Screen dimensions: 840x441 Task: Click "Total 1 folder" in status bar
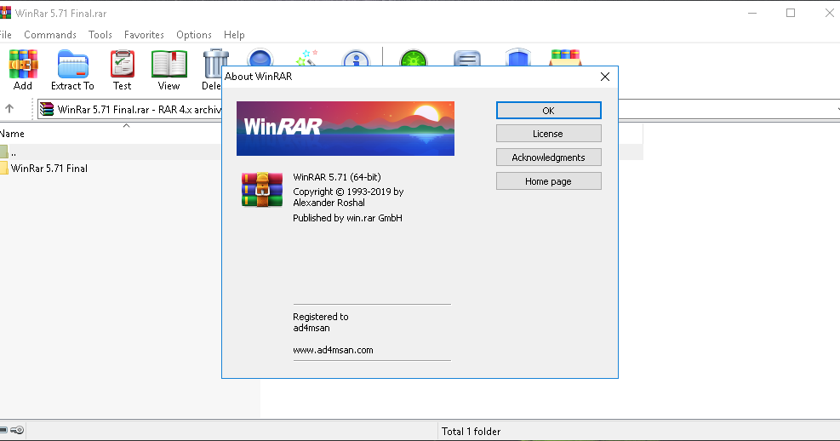[x=471, y=432]
